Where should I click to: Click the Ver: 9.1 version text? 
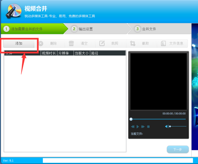coord(8,160)
